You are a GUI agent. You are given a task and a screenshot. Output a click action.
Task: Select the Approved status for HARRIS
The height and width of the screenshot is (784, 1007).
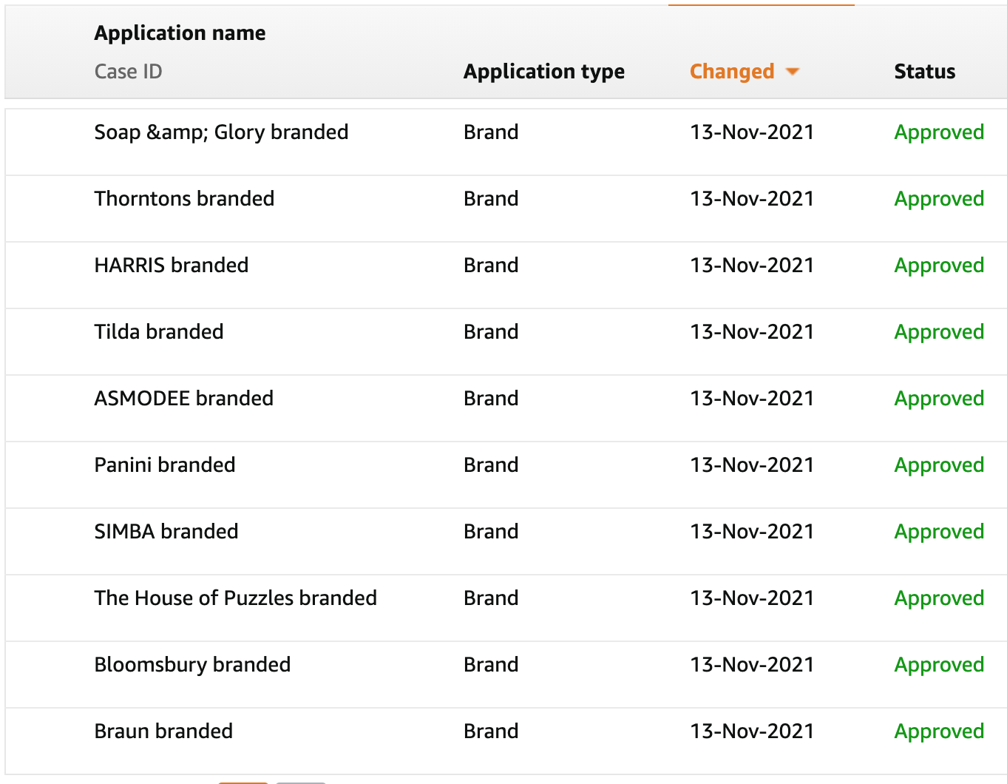[939, 266]
